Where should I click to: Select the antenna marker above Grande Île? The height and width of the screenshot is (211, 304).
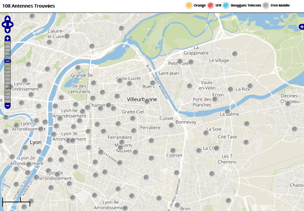point(78,68)
